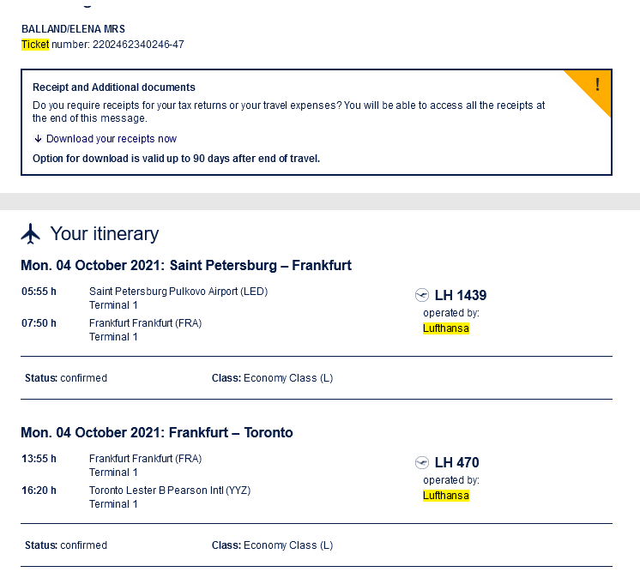Click Saint Petersburg Pulkovo Airport (LED)
Screen dimensions: 640x584
click(x=178, y=292)
